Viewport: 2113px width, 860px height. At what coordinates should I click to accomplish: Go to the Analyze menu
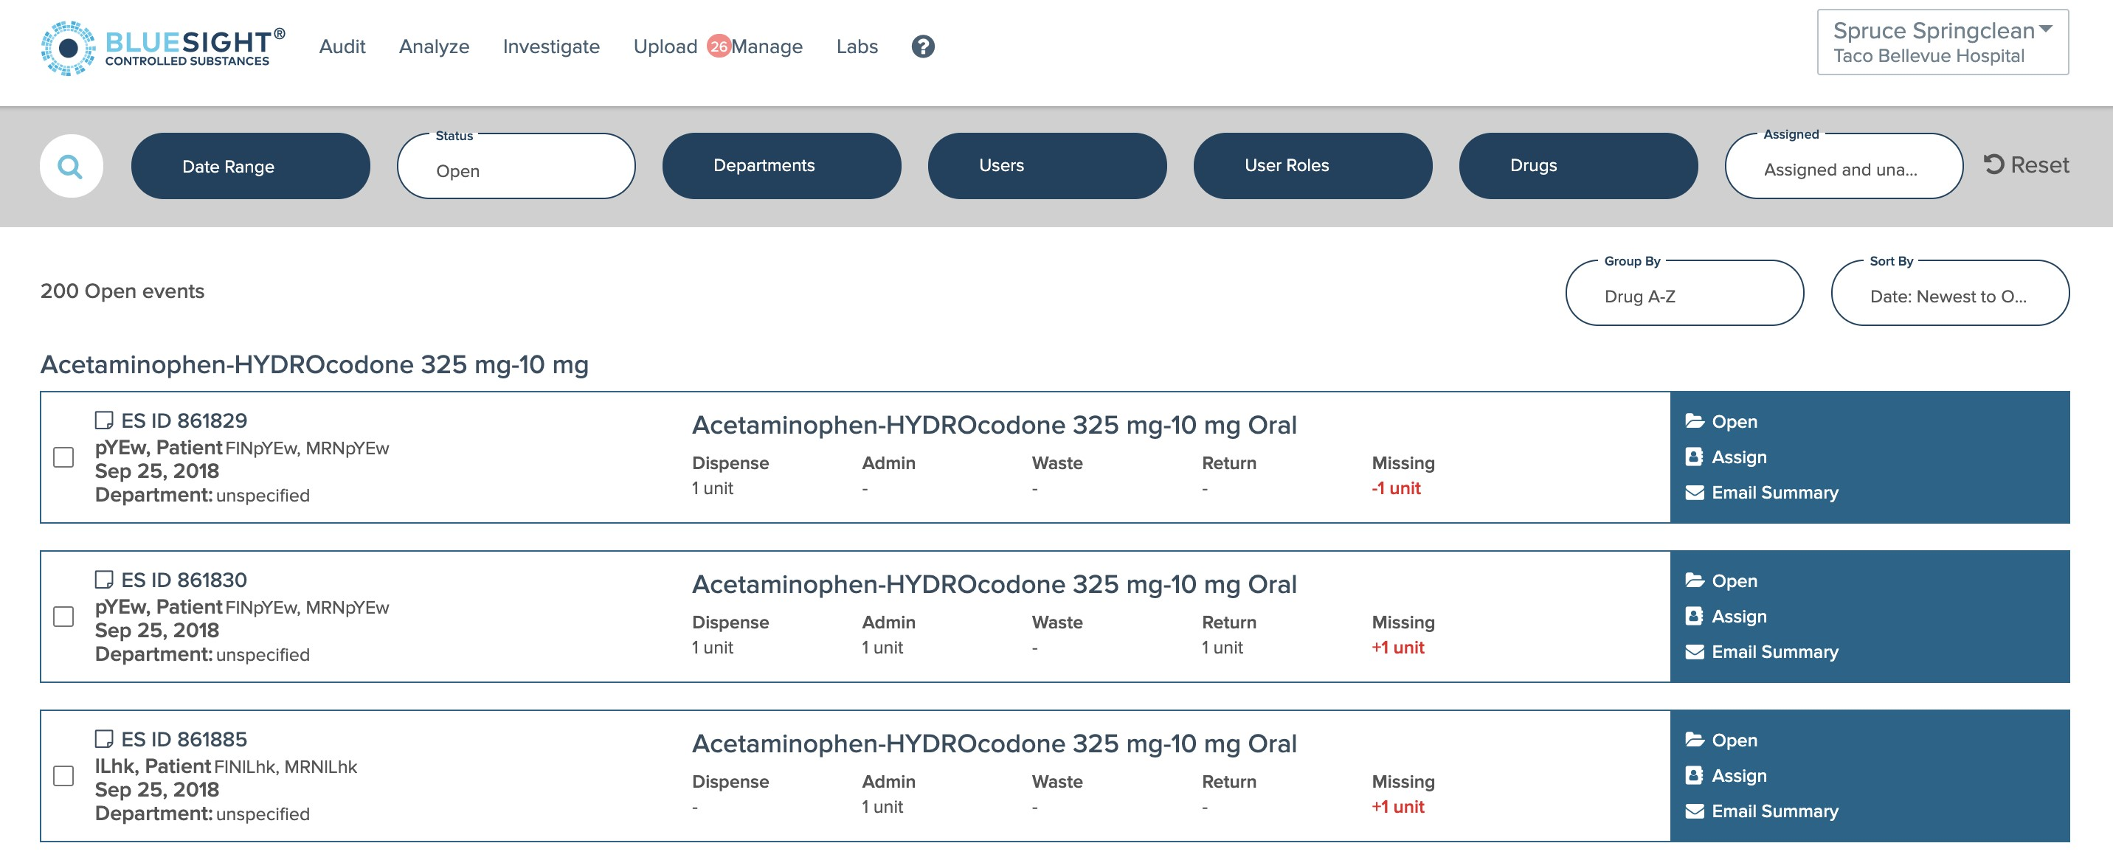point(433,46)
